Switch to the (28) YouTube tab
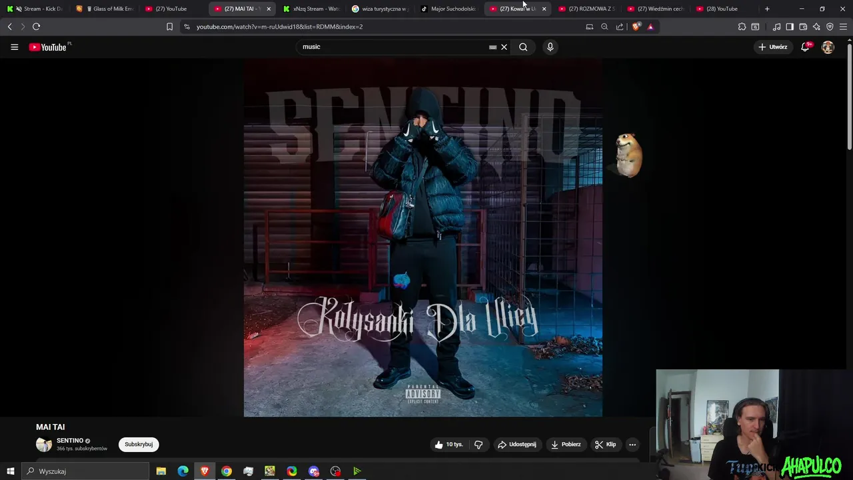 click(x=724, y=9)
